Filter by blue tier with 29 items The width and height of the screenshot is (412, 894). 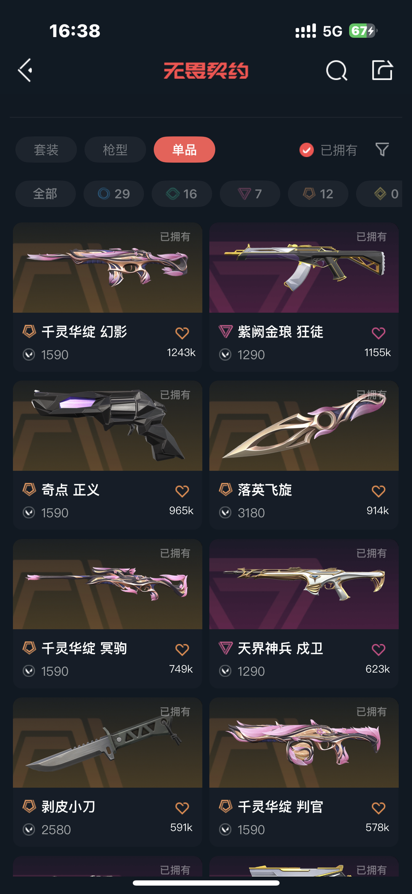tap(114, 194)
